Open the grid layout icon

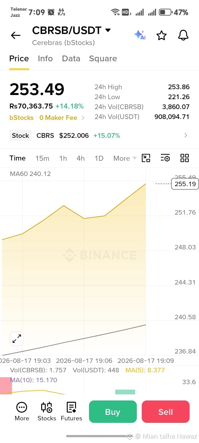click(184, 158)
